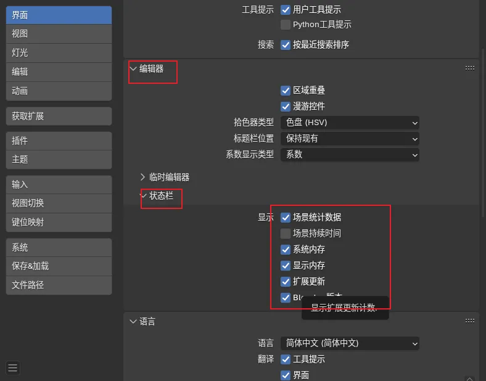This screenshot has height=381, width=486.
Task: Open the 插件 preferences tab
Action: pyautogui.click(x=59, y=141)
